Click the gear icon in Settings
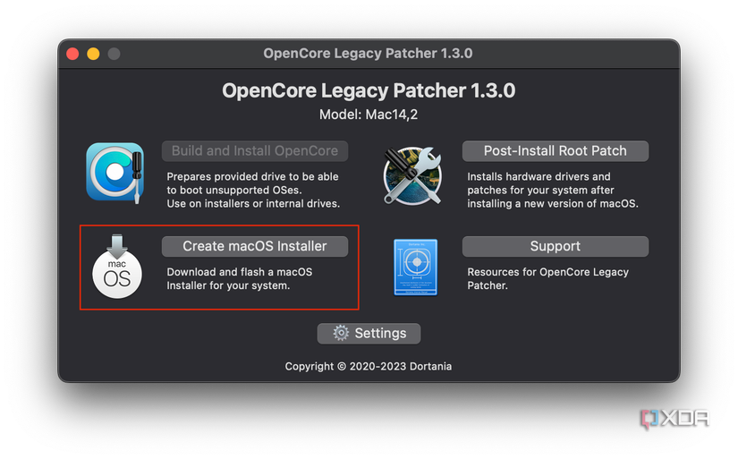The height and width of the screenshot is (459, 738). (341, 333)
